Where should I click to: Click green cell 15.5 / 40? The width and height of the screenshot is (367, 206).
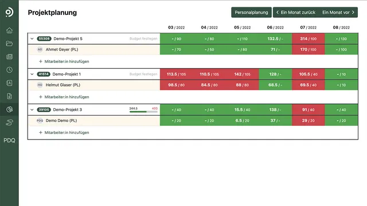pos(242,110)
